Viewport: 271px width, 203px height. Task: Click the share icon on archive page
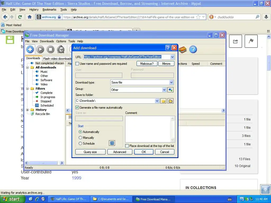pyautogui.click(x=235, y=41)
